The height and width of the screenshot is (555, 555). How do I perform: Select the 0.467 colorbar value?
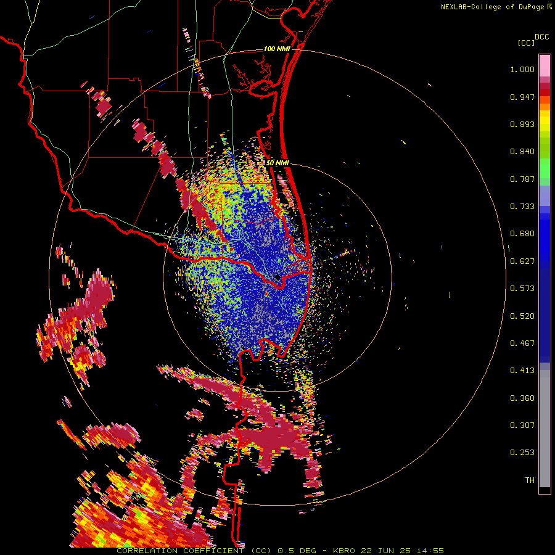(x=522, y=343)
